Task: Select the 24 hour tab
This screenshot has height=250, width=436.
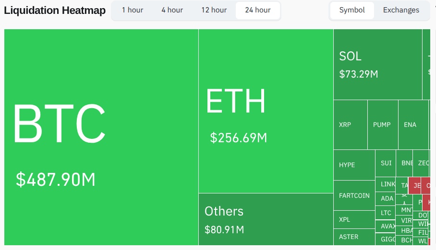Action: click(x=258, y=10)
